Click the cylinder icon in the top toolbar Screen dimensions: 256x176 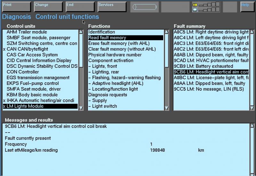pyautogui.click(x=145, y=7)
